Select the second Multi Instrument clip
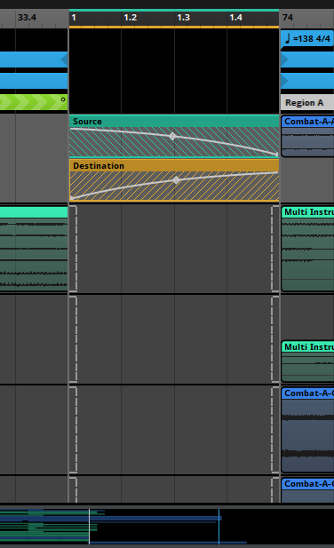334x548 pixels. click(x=307, y=361)
